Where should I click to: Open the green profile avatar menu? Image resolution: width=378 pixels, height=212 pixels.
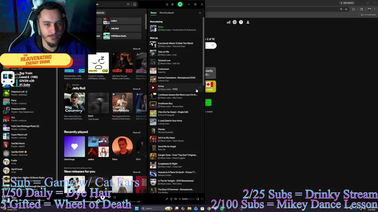180,4
